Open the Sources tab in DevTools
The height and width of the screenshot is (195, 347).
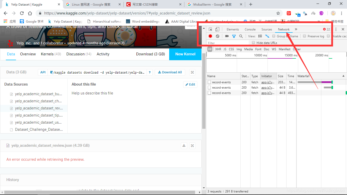(x=267, y=29)
